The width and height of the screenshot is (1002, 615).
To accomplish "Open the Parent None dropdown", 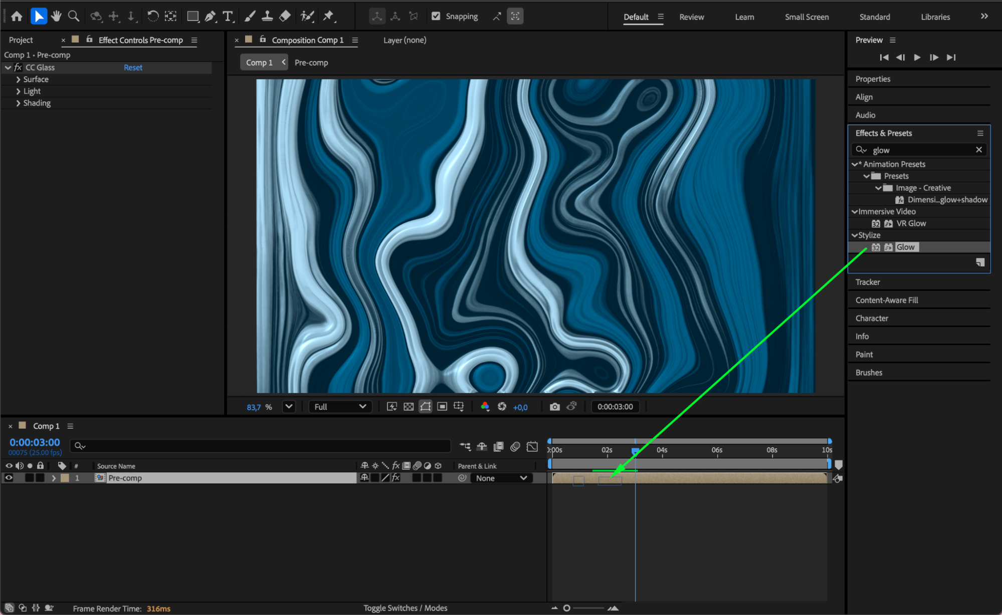I will 501,478.
